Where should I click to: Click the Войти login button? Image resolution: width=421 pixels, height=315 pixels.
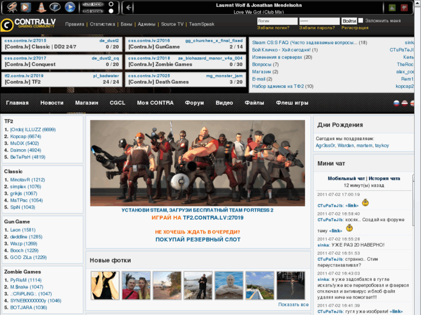click(349, 21)
